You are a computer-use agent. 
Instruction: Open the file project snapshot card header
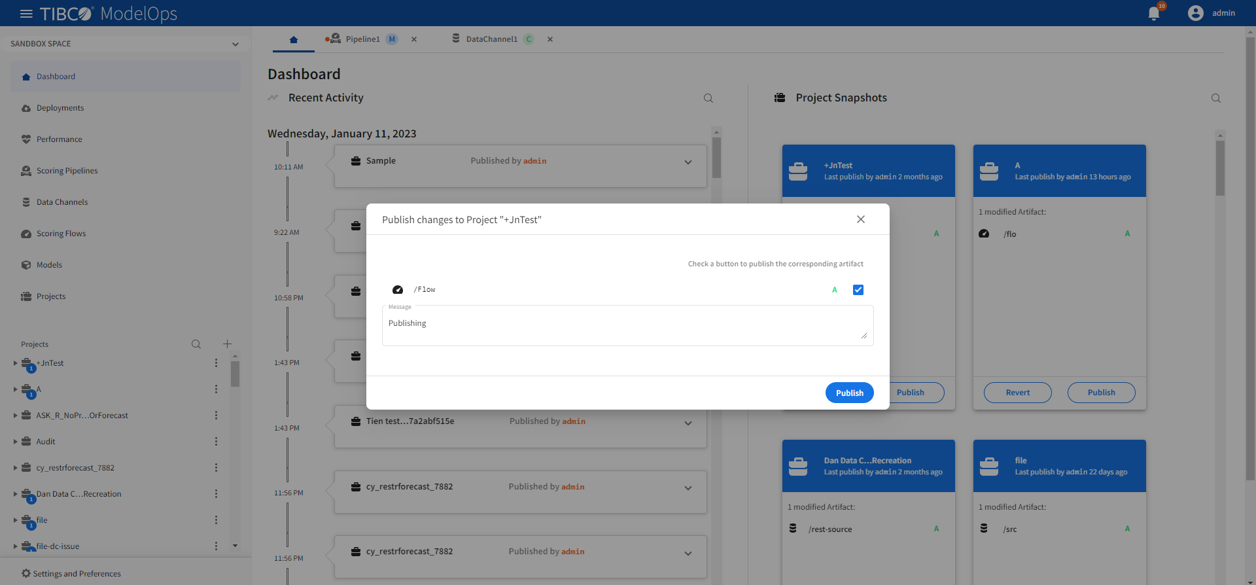(x=1060, y=466)
